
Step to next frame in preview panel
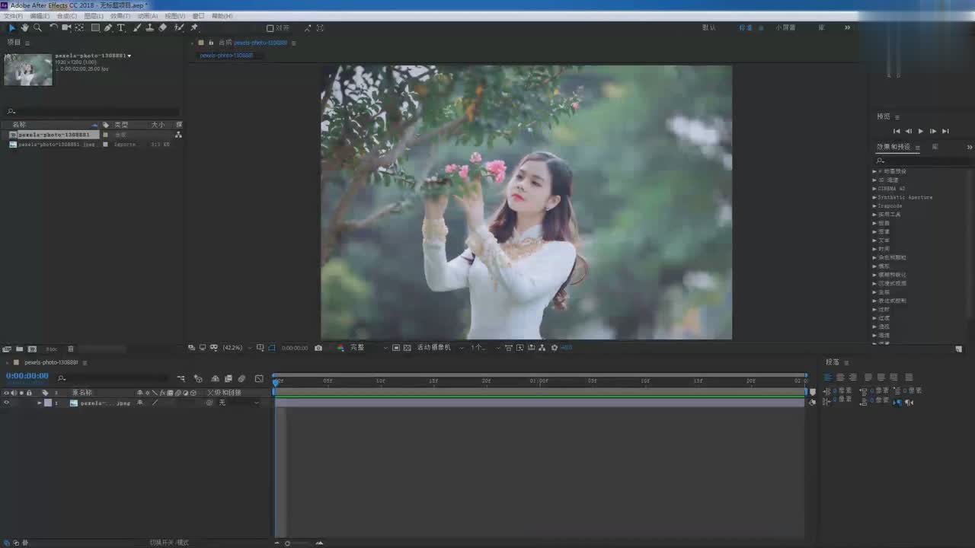click(x=933, y=131)
